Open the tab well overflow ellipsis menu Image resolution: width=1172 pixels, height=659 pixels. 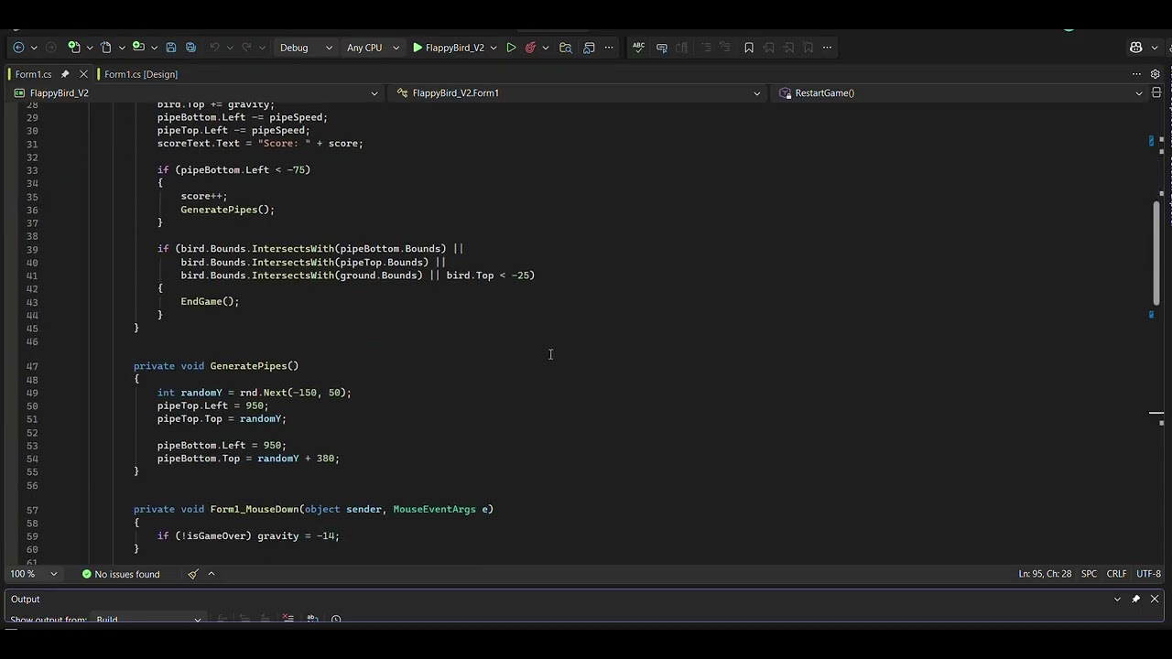1136,74
